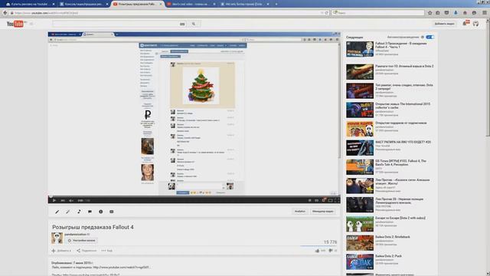Reload the page with refresh icon

click(327, 13)
